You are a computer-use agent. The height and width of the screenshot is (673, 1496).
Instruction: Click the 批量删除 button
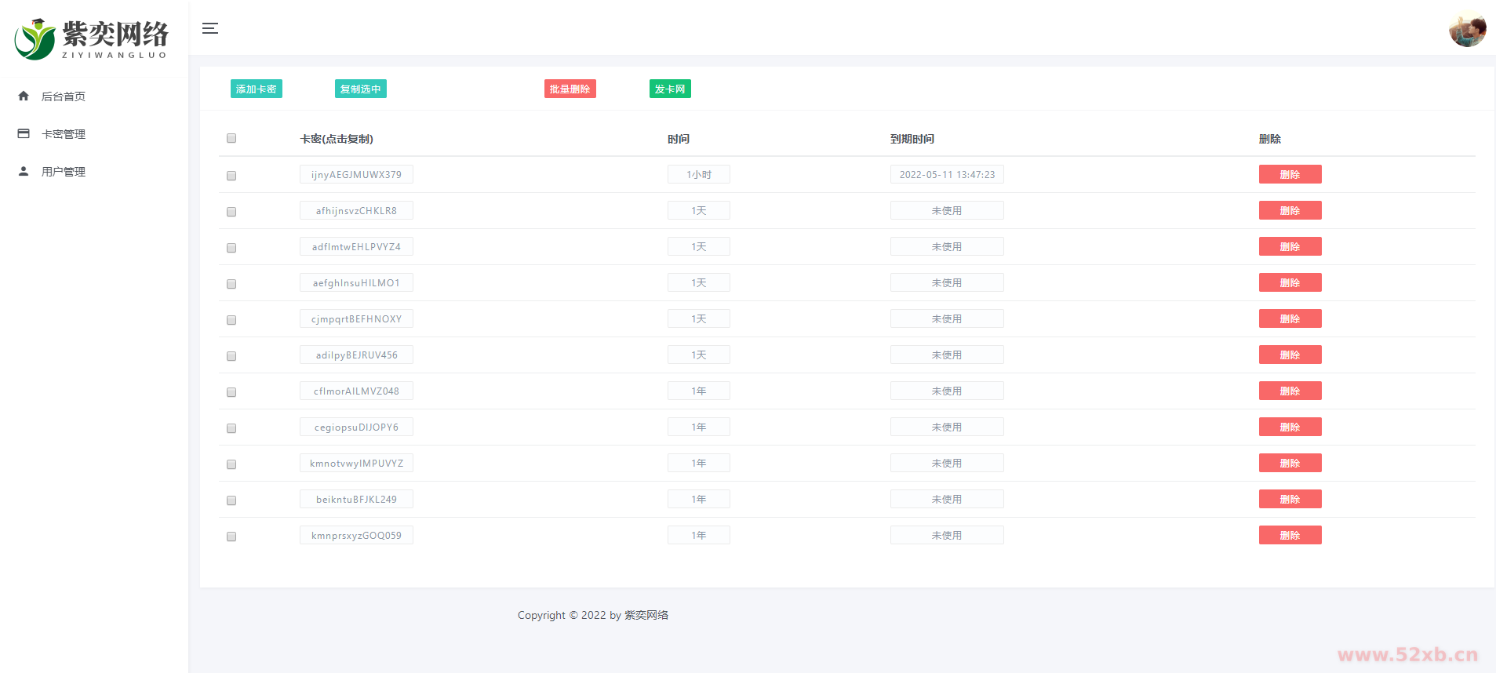point(570,89)
